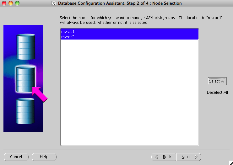
Task: Click the window resize grip corner
Action: point(231,163)
